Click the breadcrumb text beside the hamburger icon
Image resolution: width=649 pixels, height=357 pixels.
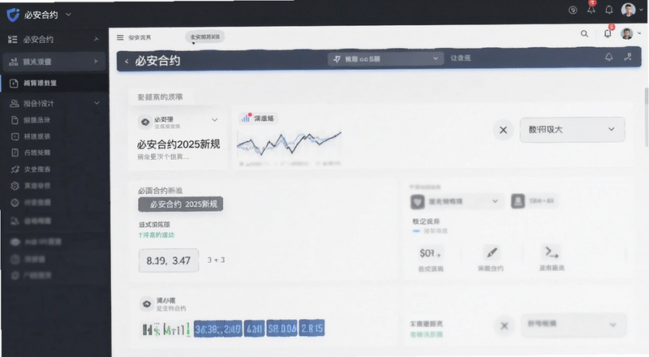tap(140, 37)
